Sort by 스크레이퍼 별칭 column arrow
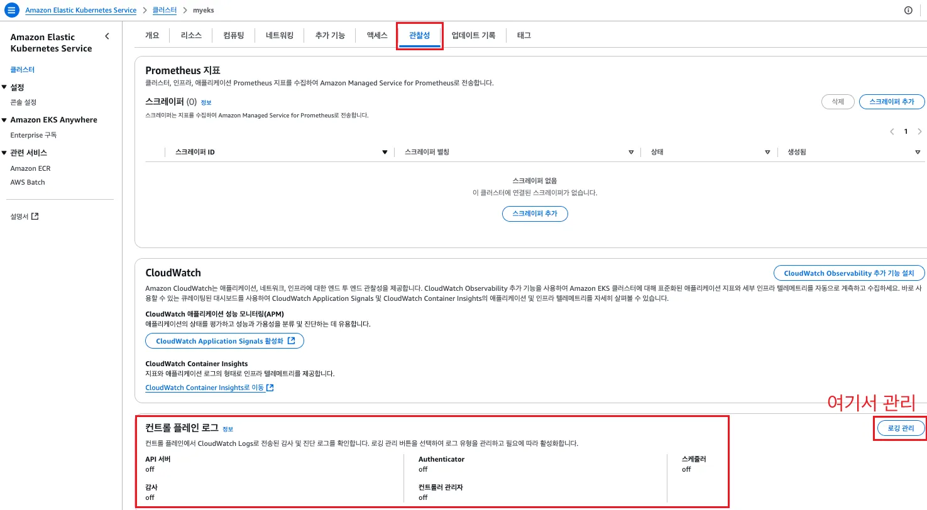Image resolution: width=927 pixels, height=510 pixels. (x=631, y=153)
